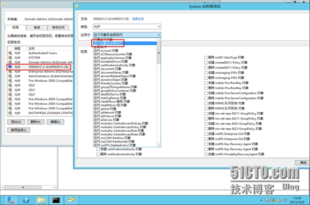Image resolution: width=310 pixels, height=205 pixels.
Task: Click the group icon beside Administrators entry
Action: (x=10, y=76)
